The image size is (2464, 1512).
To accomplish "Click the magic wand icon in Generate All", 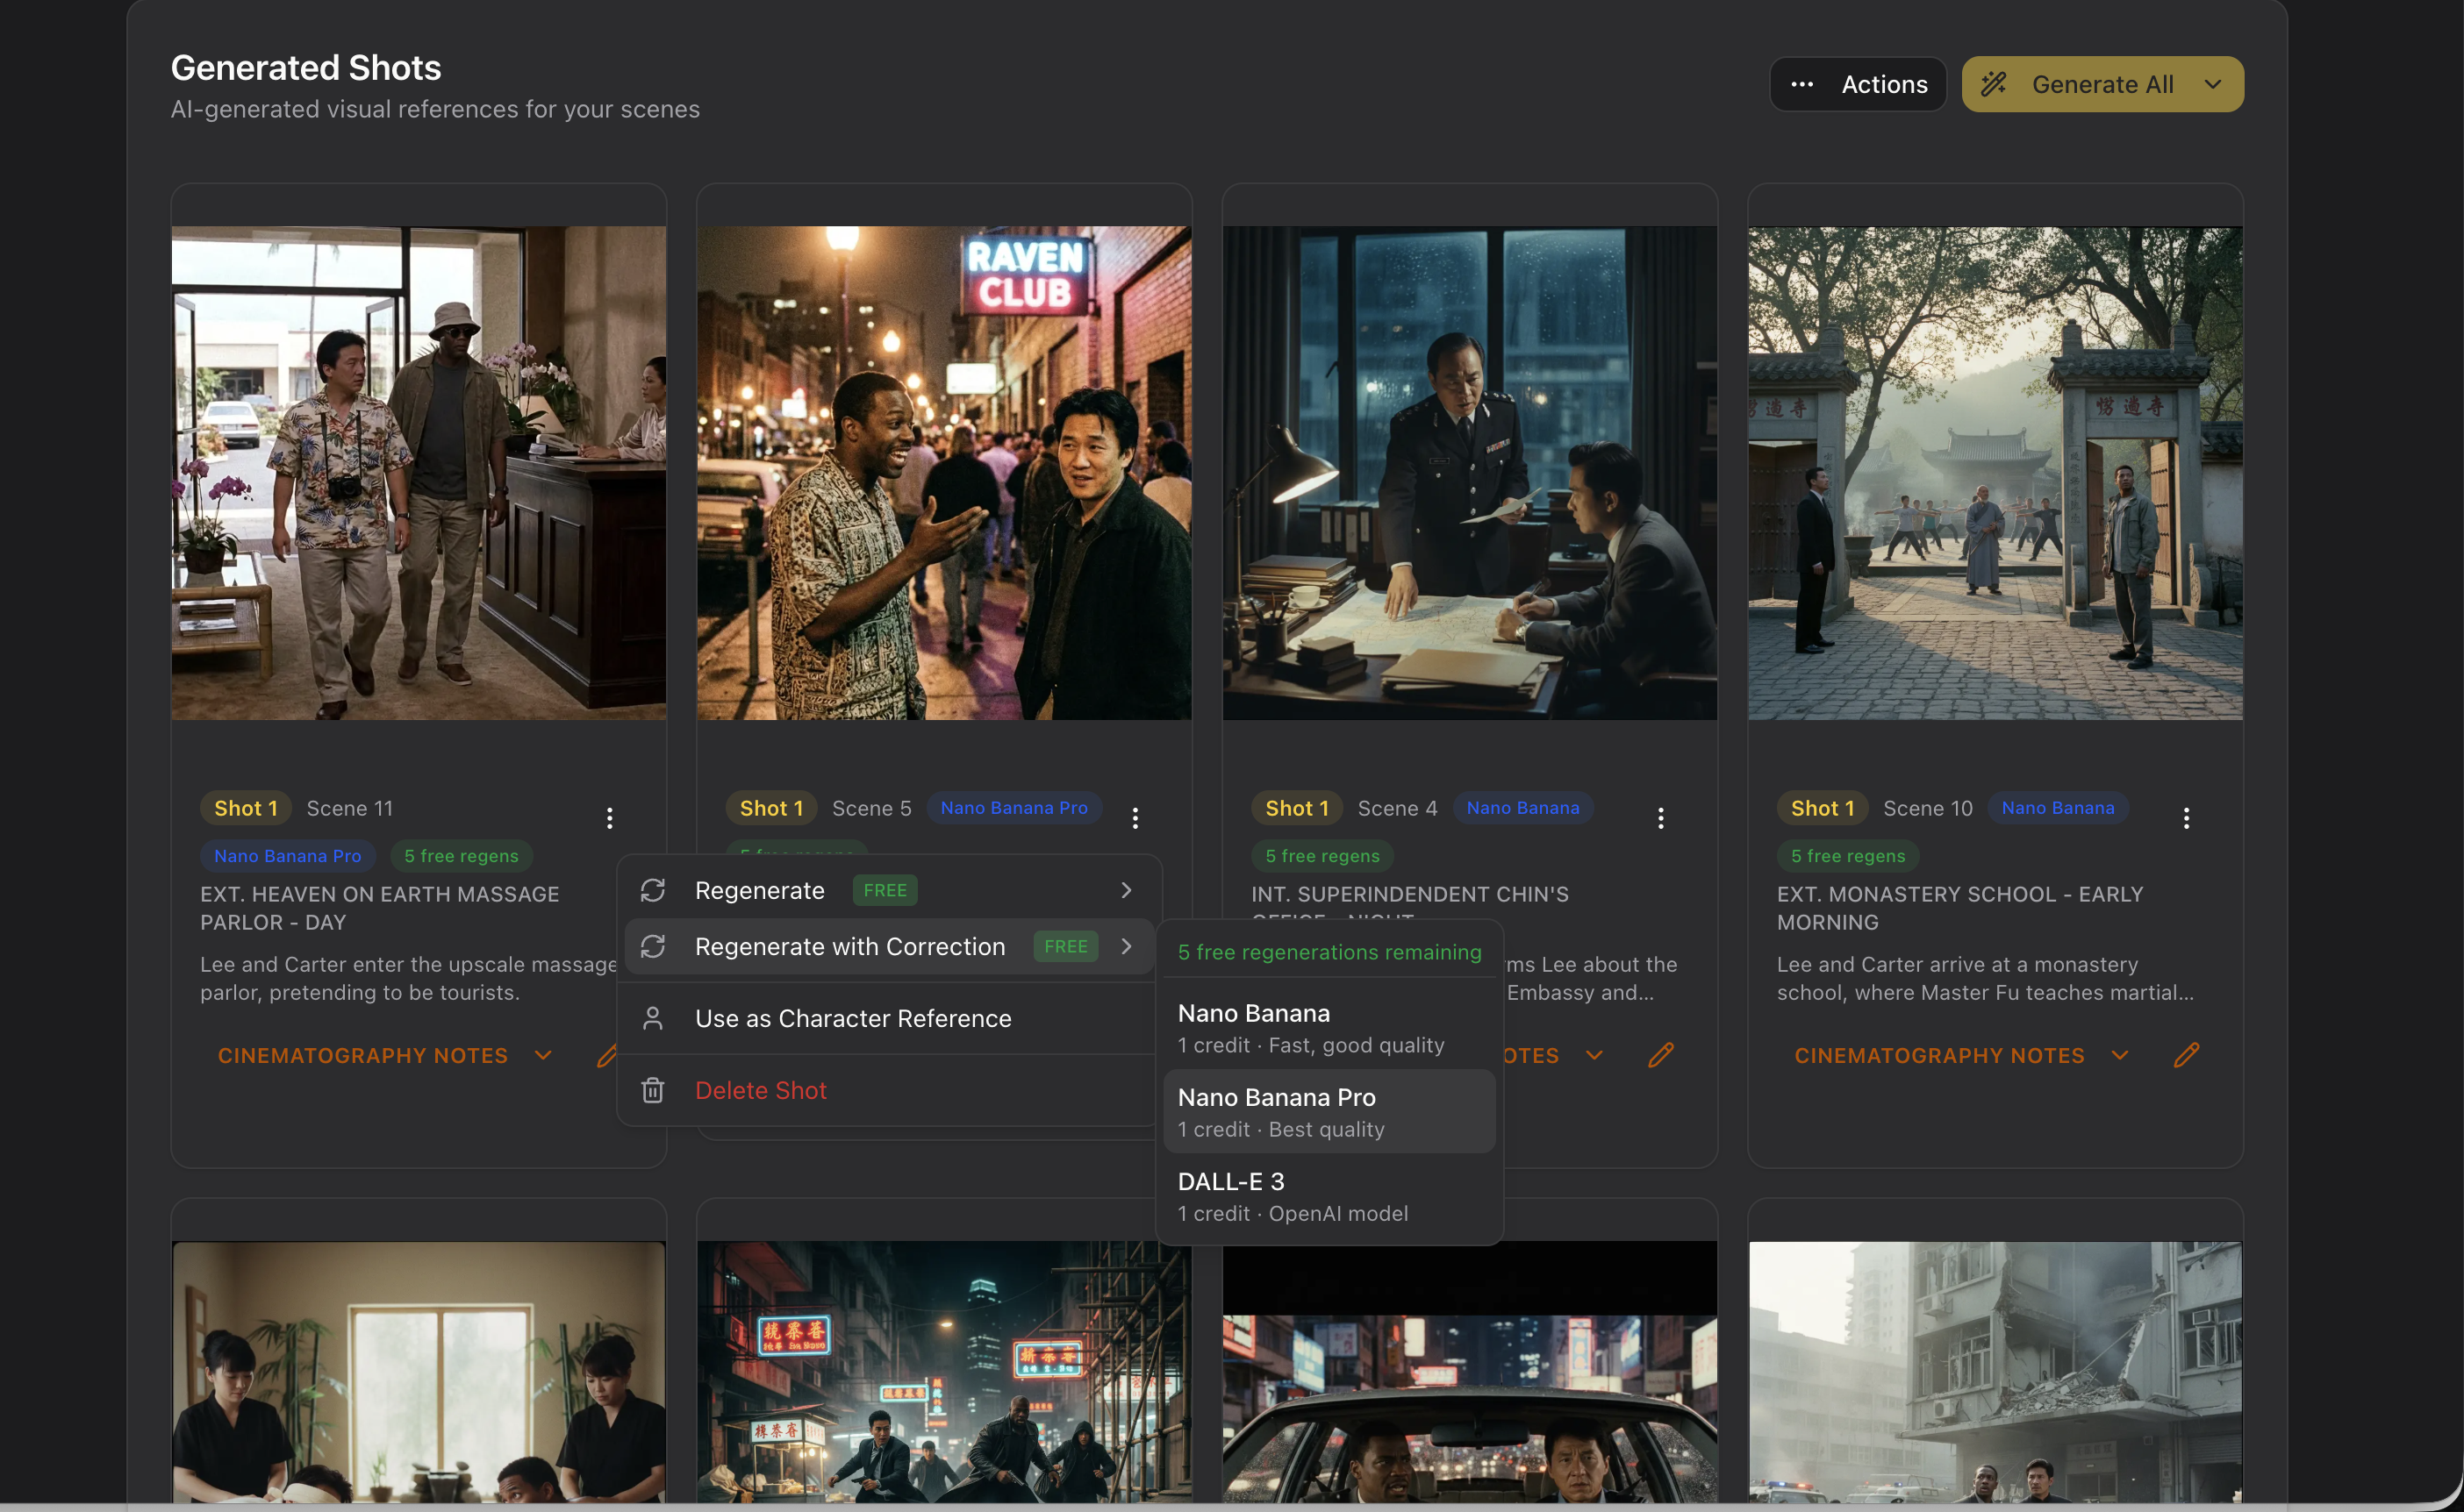I will tap(1994, 84).
